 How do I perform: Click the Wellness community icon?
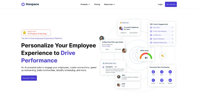[170, 81]
